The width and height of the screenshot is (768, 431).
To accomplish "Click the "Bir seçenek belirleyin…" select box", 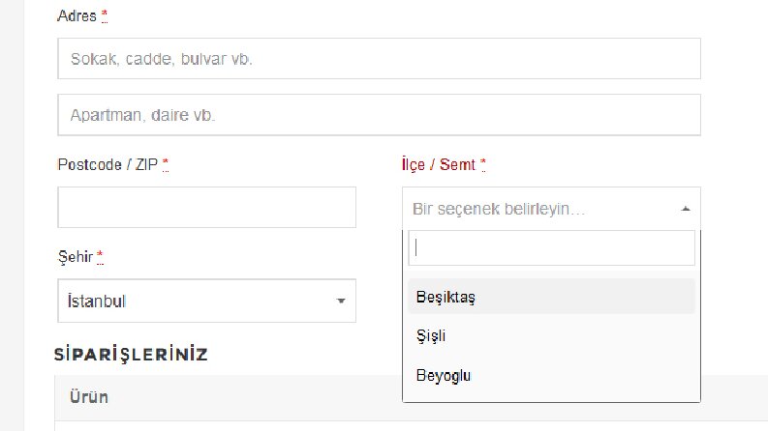I will click(x=551, y=209).
